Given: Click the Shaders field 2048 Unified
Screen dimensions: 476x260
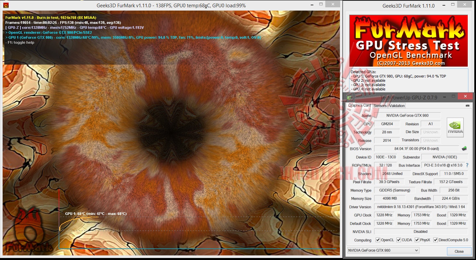Looking at the screenshot, I should click(392, 174).
